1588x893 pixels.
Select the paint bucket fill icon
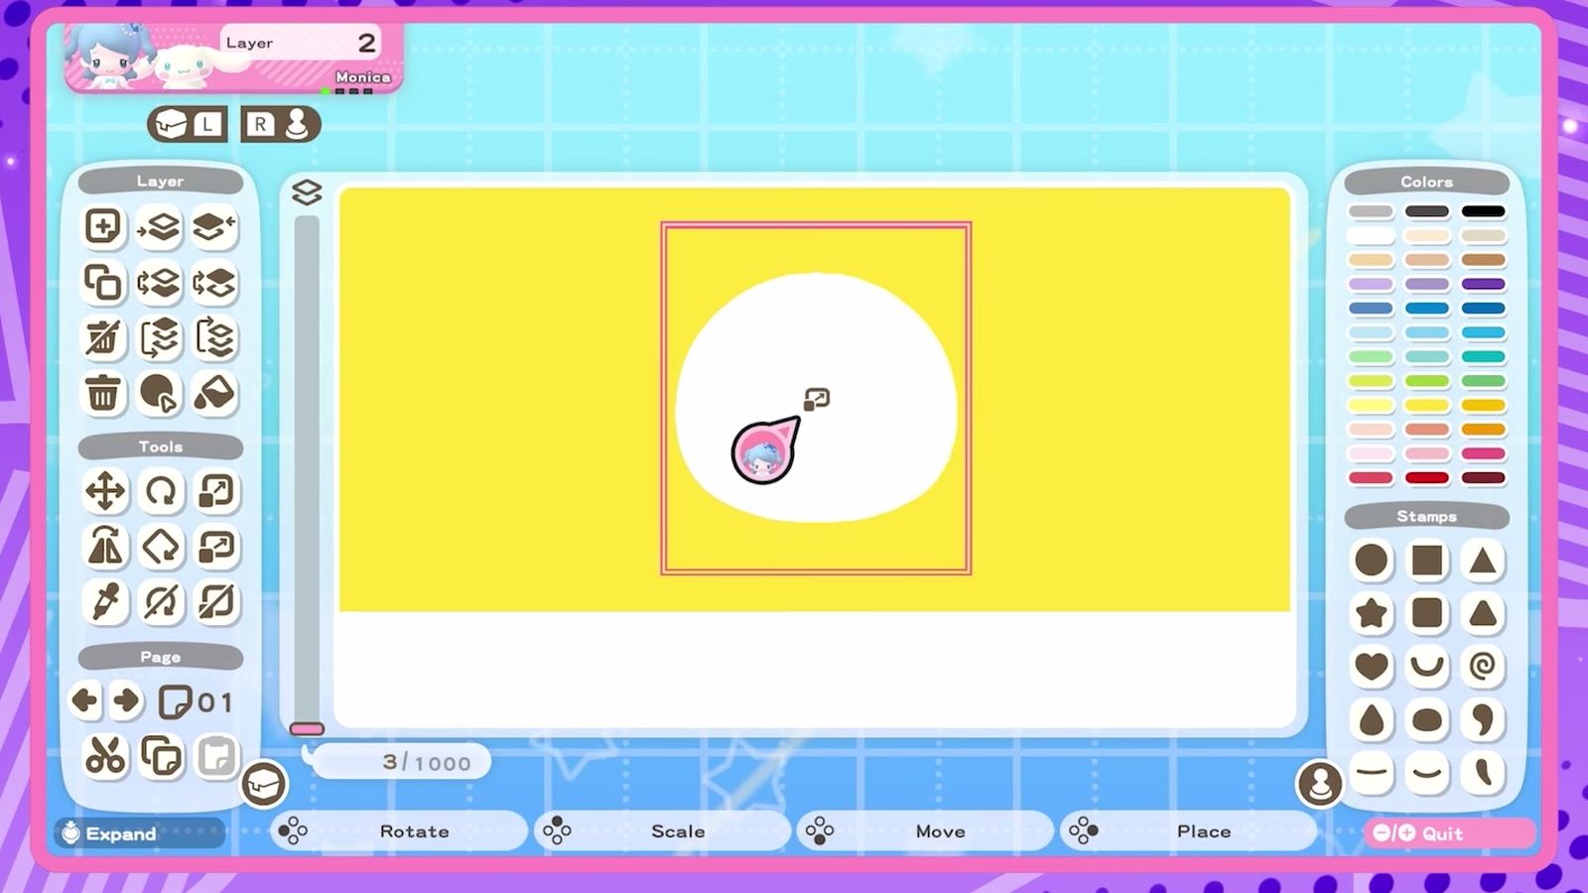tap(215, 394)
